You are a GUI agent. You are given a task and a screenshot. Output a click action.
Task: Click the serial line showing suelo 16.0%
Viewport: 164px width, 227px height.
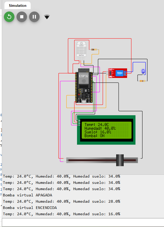coord(61,214)
